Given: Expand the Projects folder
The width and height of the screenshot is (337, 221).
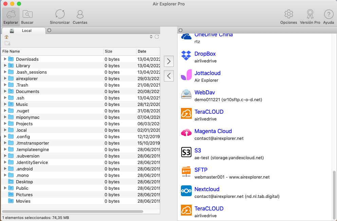Looking at the screenshot, I should [5, 123].
